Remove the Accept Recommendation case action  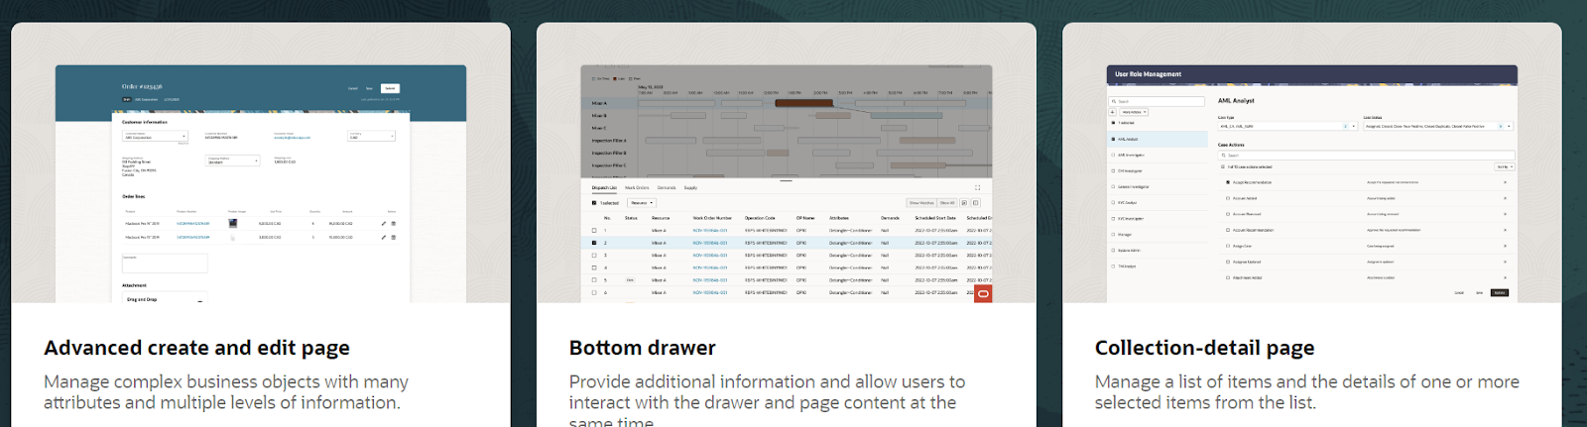1505,182
